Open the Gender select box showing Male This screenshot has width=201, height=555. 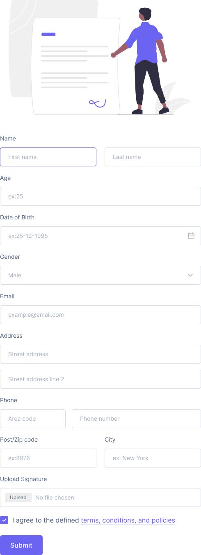coord(100,275)
